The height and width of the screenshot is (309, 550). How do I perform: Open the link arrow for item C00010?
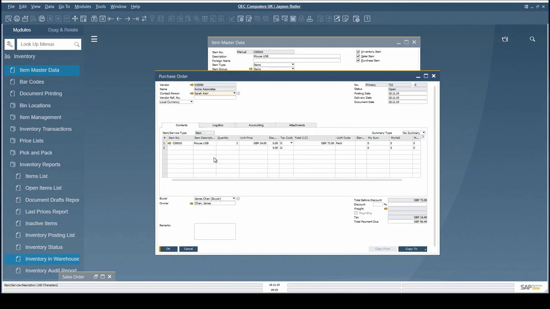(x=170, y=143)
